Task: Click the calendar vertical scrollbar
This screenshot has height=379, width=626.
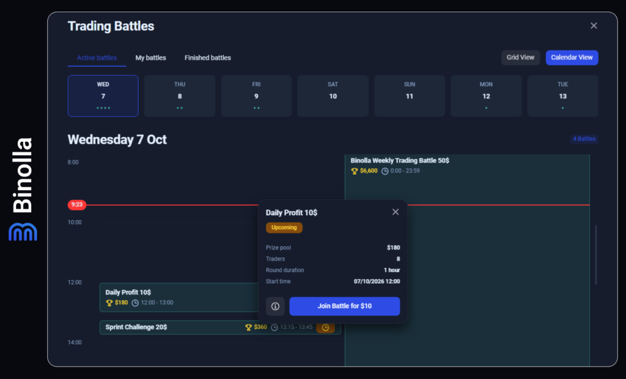Action: coord(596,255)
